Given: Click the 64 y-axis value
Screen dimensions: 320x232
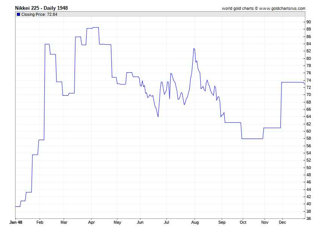Looking at the screenshot, I should tap(309, 117).
